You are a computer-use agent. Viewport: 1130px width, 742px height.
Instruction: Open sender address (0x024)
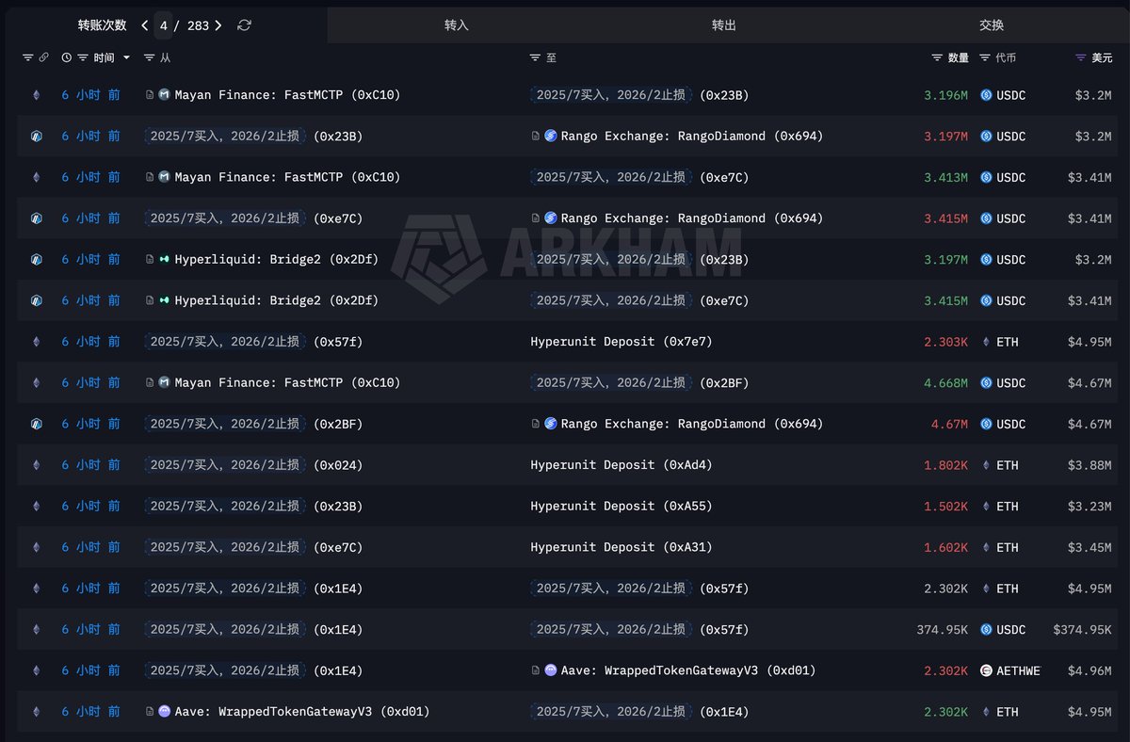tap(338, 465)
